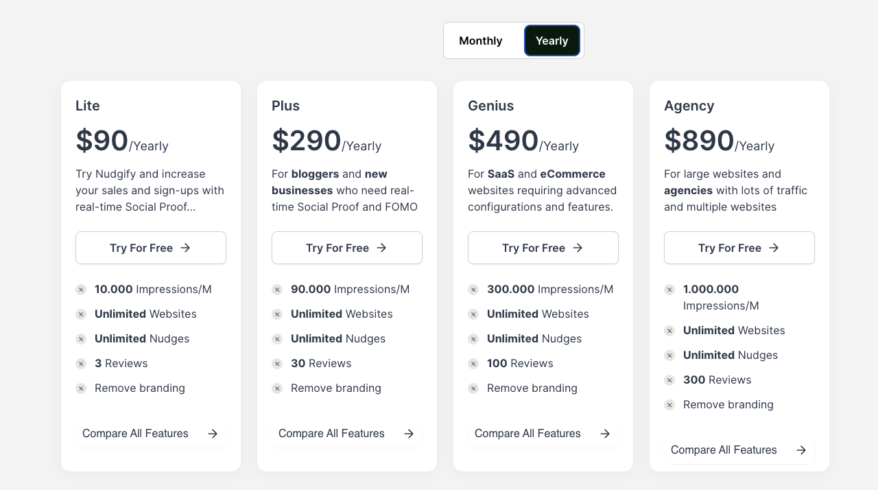Screen dimensions: 878x490
Task: Click the '100 Reviews' feature text
Action: pyautogui.click(x=520, y=364)
